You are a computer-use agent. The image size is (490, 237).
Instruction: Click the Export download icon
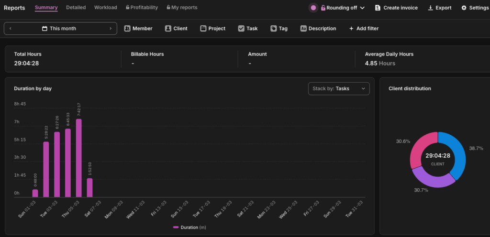point(430,8)
